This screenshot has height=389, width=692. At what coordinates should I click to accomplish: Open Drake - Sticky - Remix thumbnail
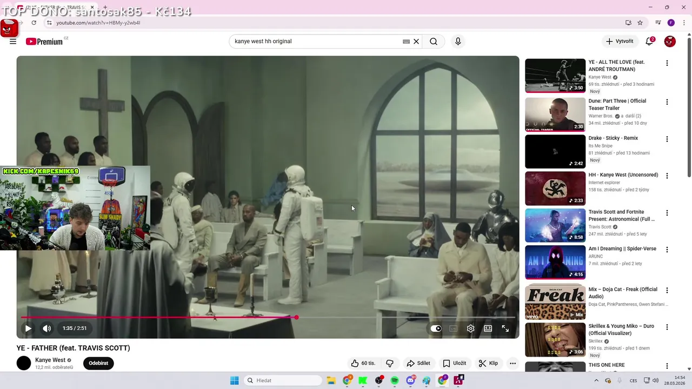(555, 152)
